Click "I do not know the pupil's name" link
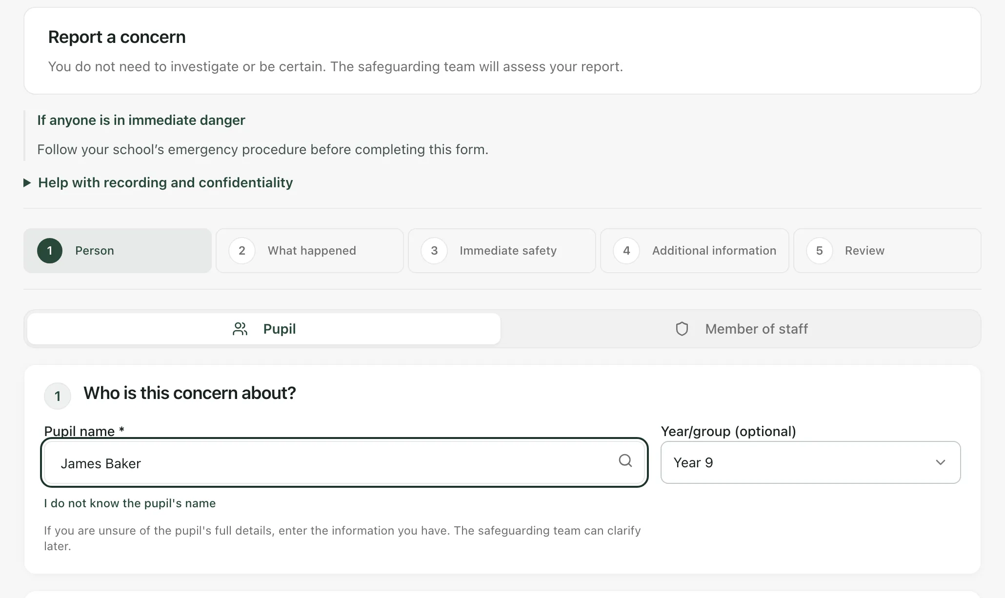Screen dimensions: 1005x598 [130, 503]
